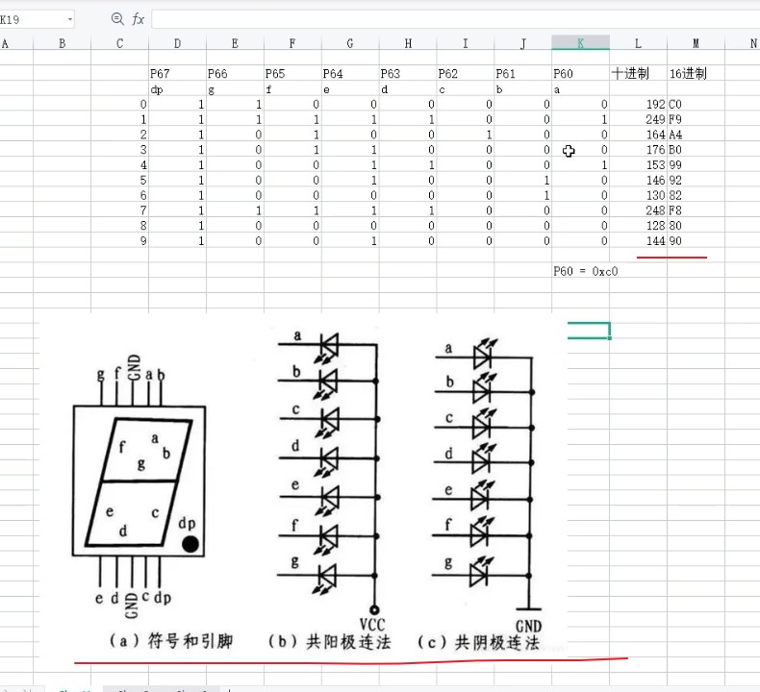Viewport: 760px width, 692px height.
Task: Select the embedded seven-segment display diagram image
Action: [x=302, y=486]
